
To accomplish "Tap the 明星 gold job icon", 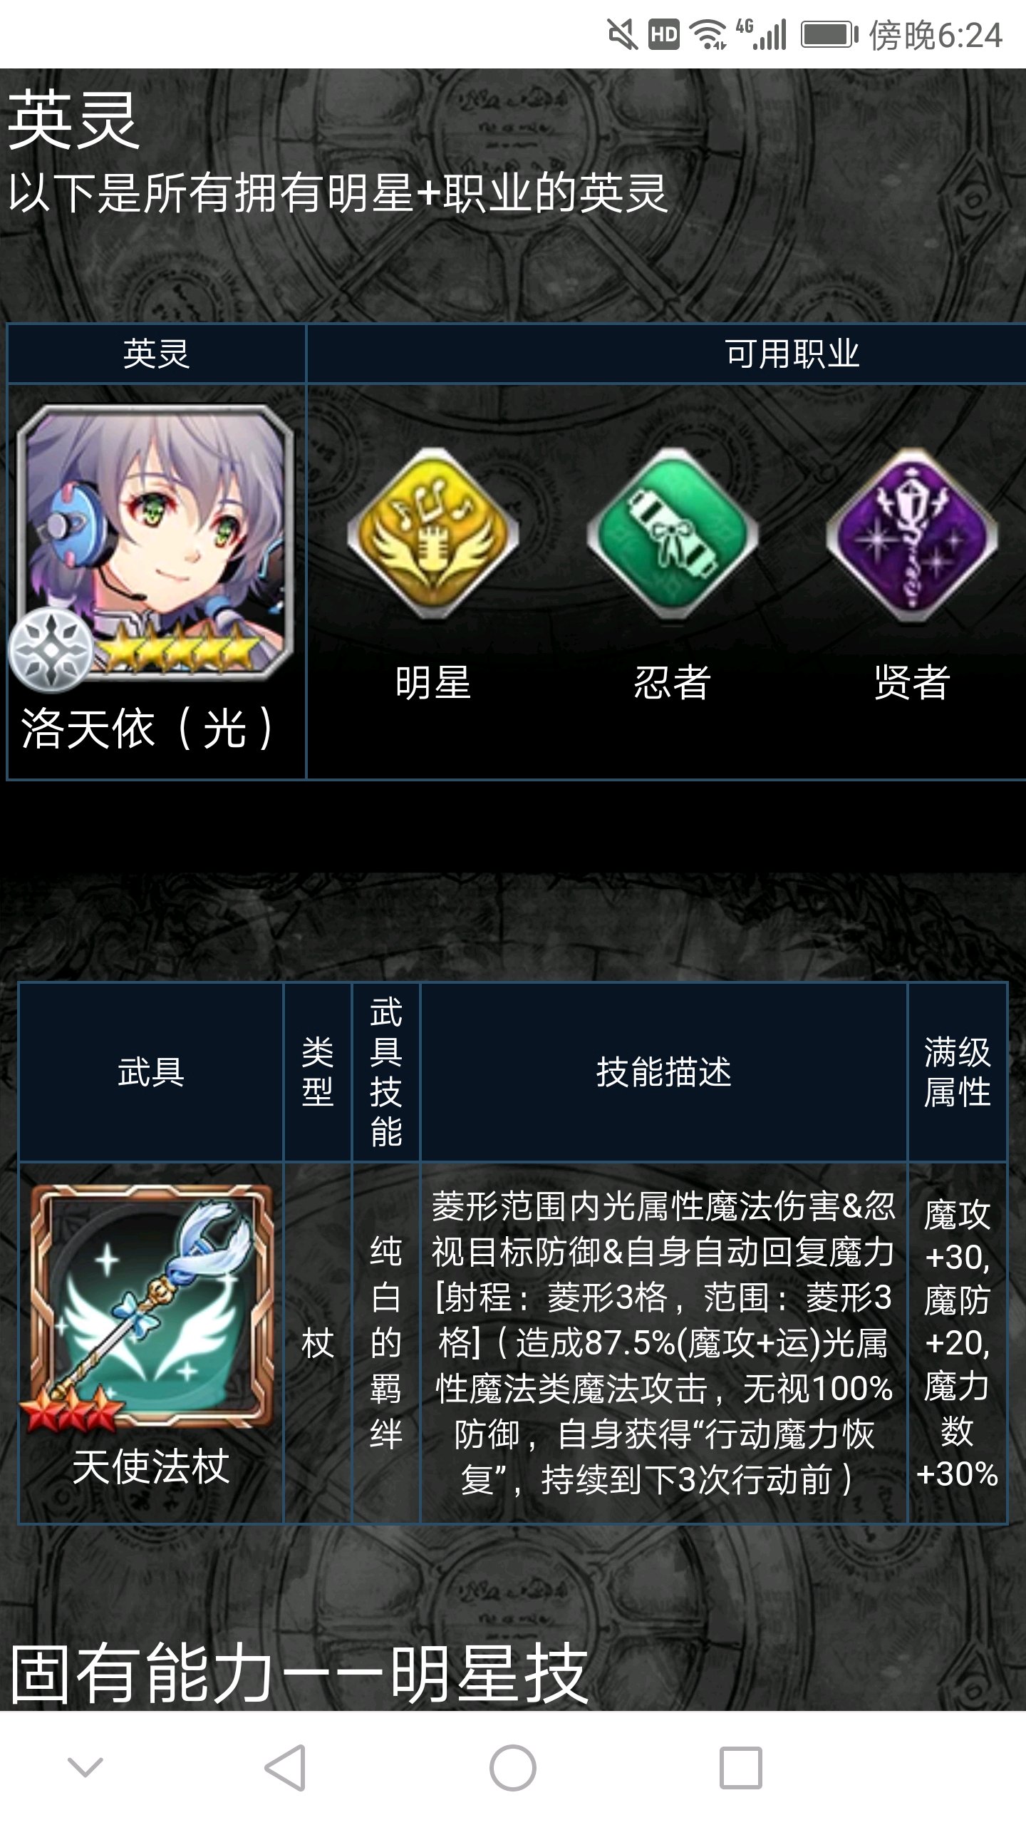I will point(432,535).
